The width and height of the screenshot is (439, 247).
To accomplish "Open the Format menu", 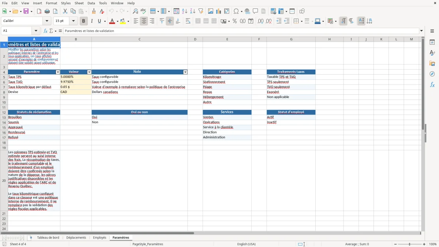I will tap(52, 3).
